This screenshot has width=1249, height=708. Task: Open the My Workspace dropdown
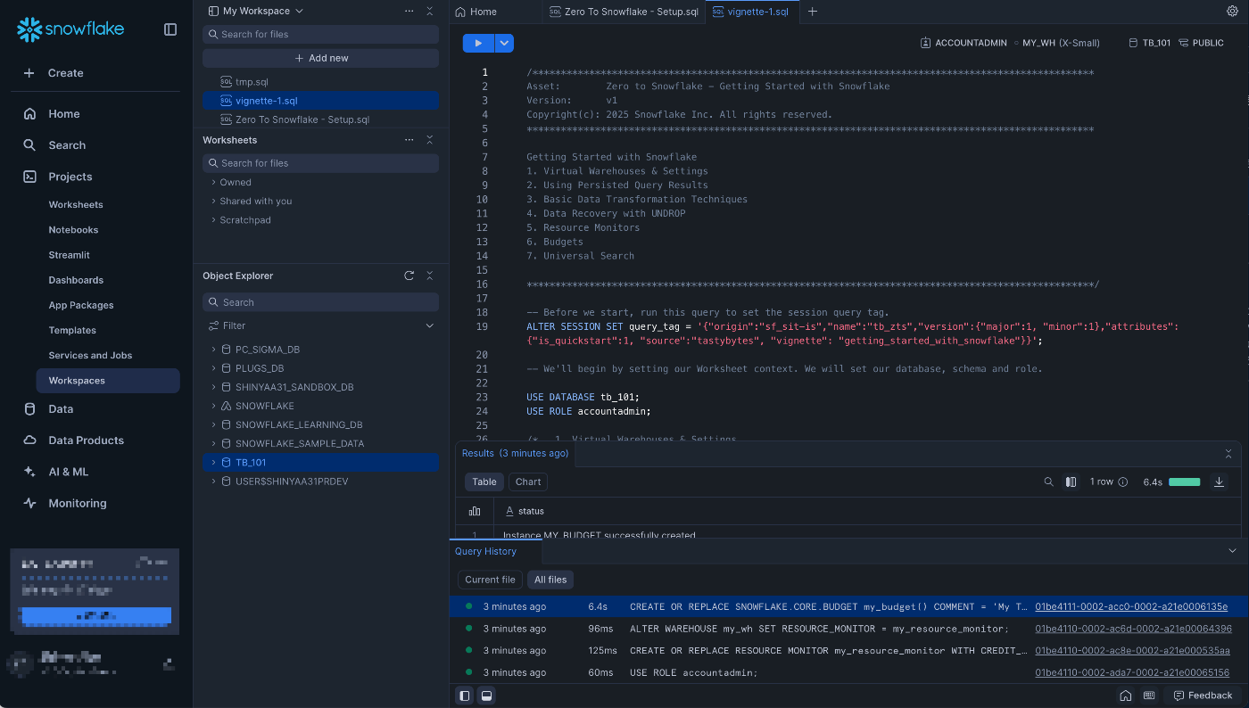(x=255, y=11)
